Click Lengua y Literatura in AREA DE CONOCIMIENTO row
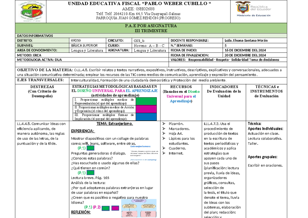The height and width of the screenshot is (218, 308). point(87,50)
